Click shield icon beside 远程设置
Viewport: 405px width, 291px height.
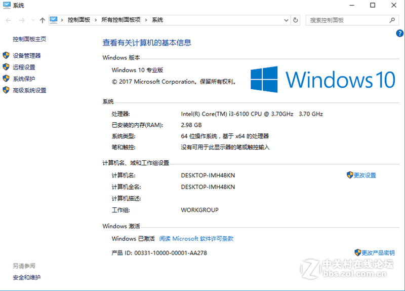6,67
